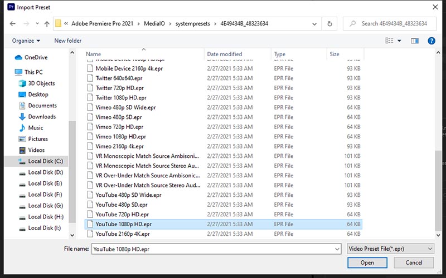Click the Forward navigation arrow
446x278 pixels.
point(26,23)
